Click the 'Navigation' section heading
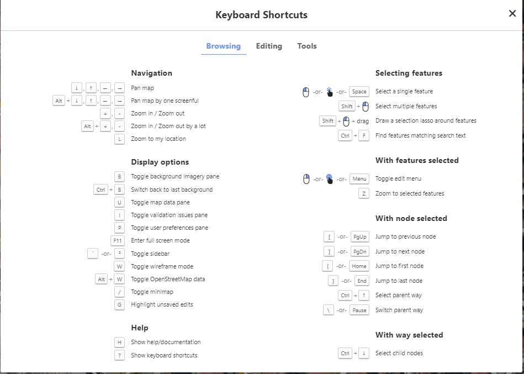The height and width of the screenshot is (374, 524). (152, 73)
